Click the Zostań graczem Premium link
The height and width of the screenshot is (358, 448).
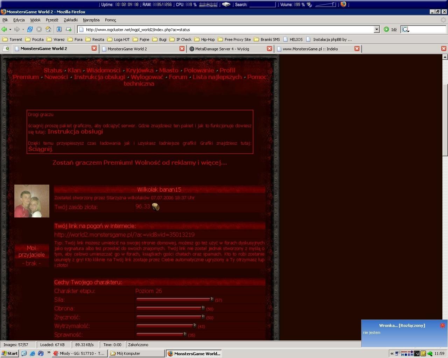[x=140, y=163]
